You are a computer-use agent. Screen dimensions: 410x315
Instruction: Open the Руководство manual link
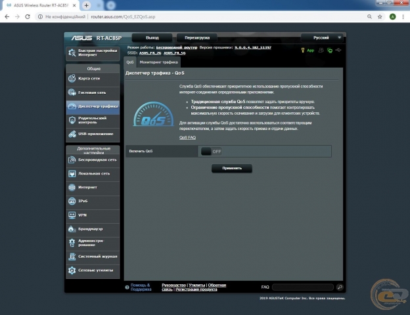(173, 285)
